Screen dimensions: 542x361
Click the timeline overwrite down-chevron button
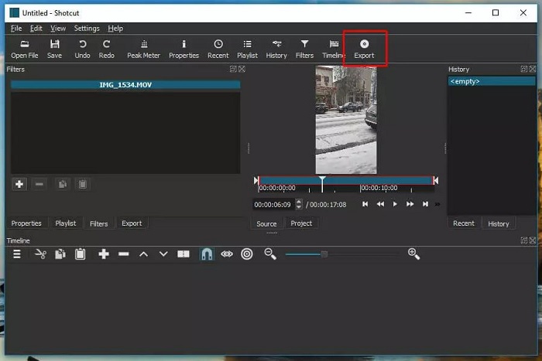(x=163, y=254)
